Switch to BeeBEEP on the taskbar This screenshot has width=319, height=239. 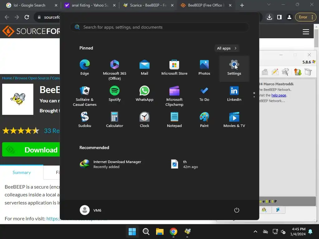click(x=187, y=232)
